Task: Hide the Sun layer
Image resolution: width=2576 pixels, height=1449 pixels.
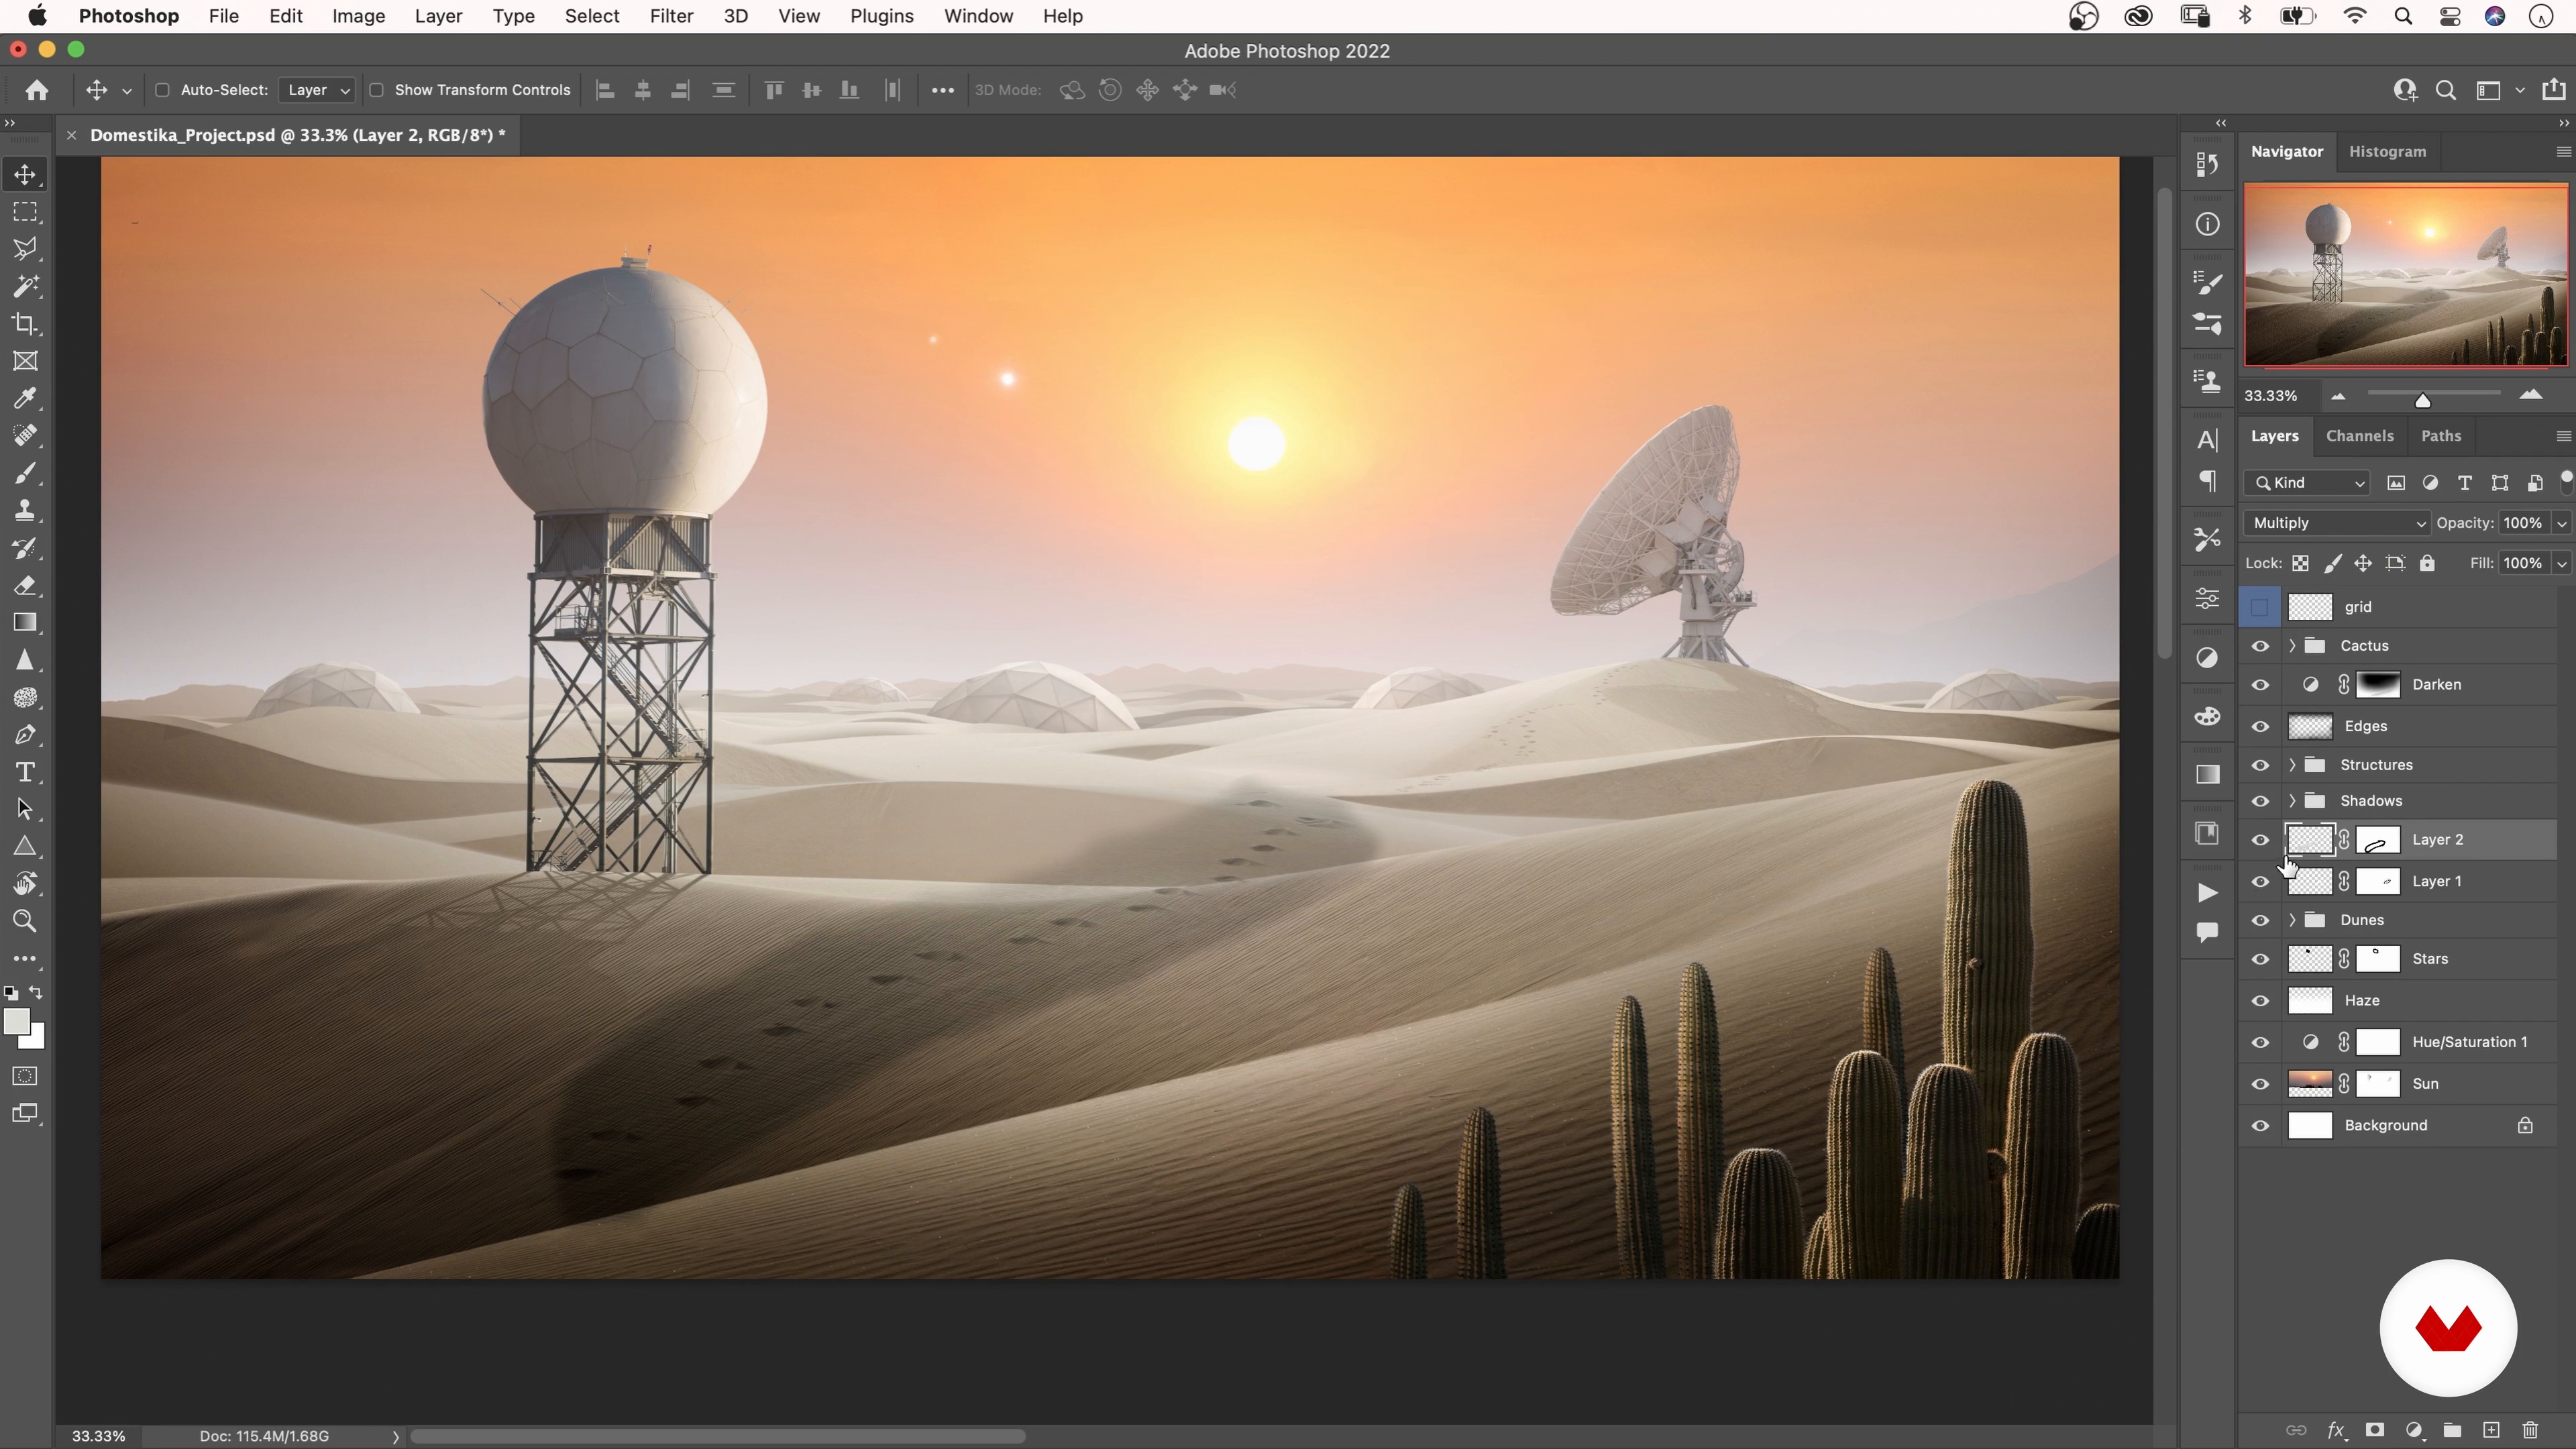Action: [x=2260, y=1084]
